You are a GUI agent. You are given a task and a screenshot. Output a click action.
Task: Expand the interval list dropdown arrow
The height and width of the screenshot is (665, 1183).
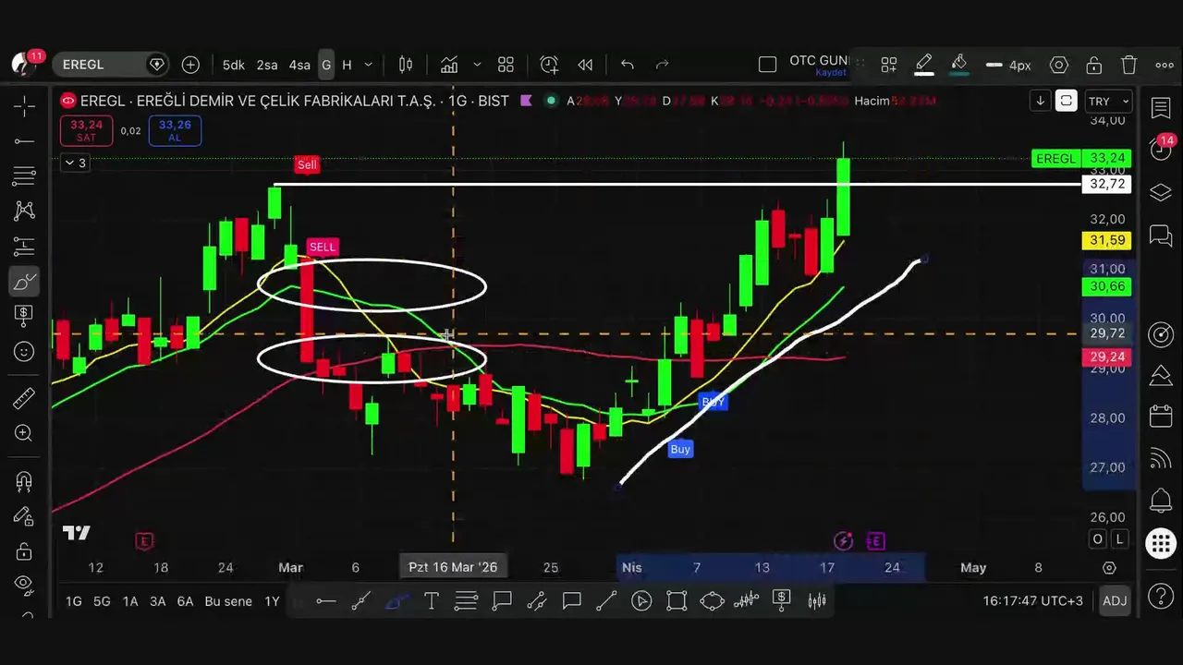click(x=368, y=65)
